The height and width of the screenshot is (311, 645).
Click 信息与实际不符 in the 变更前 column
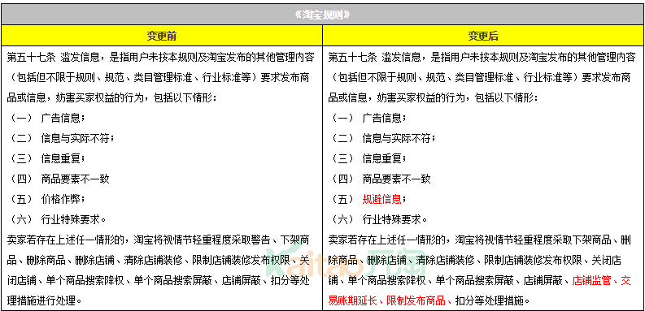tap(76, 139)
